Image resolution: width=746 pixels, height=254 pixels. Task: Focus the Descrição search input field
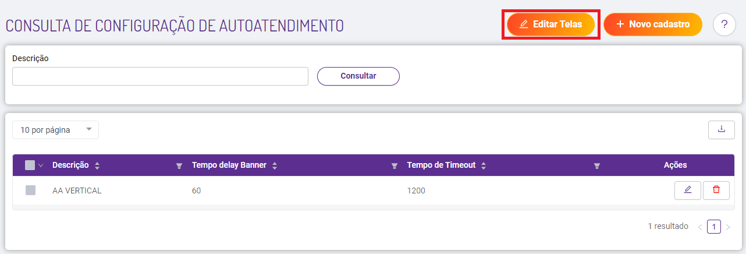point(160,76)
